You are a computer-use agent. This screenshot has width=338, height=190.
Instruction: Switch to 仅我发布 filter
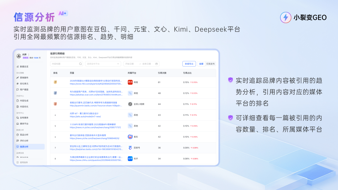(x=210, y=64)
